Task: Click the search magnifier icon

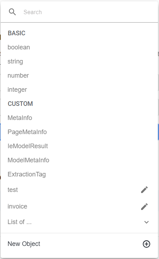Action: (12, 12)
